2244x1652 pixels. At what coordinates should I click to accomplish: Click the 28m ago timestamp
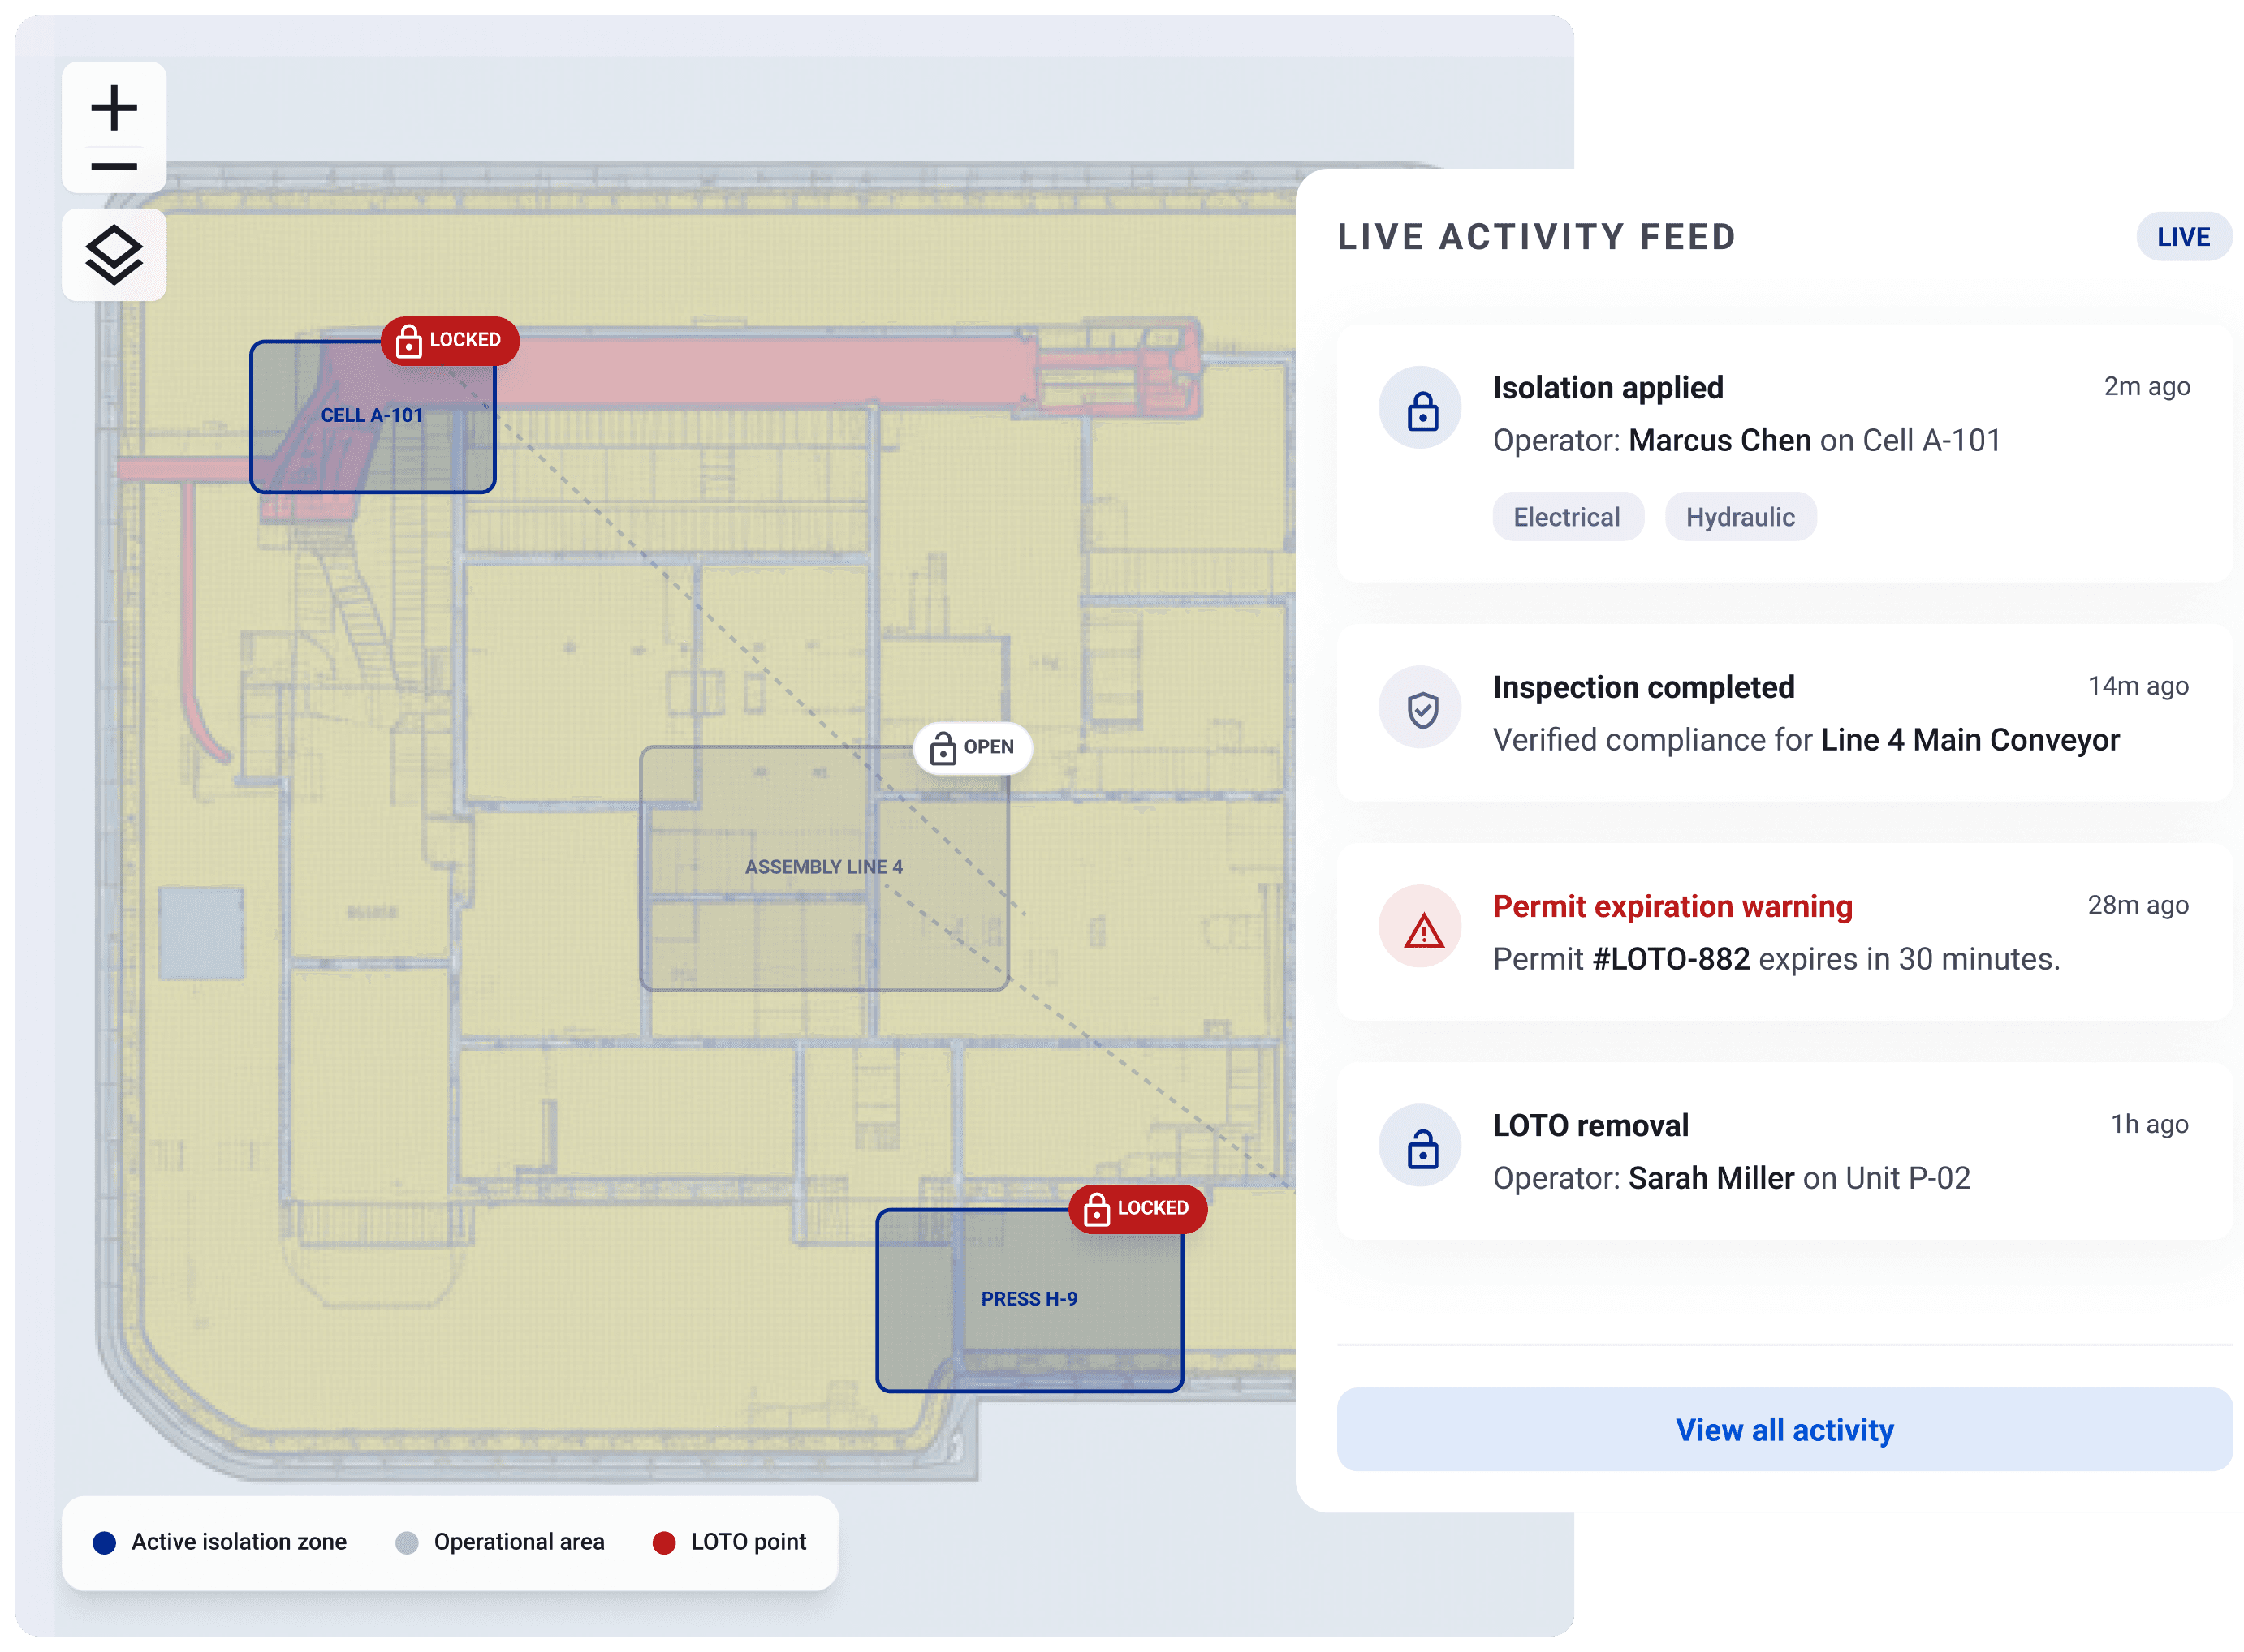pos(2137,906)
